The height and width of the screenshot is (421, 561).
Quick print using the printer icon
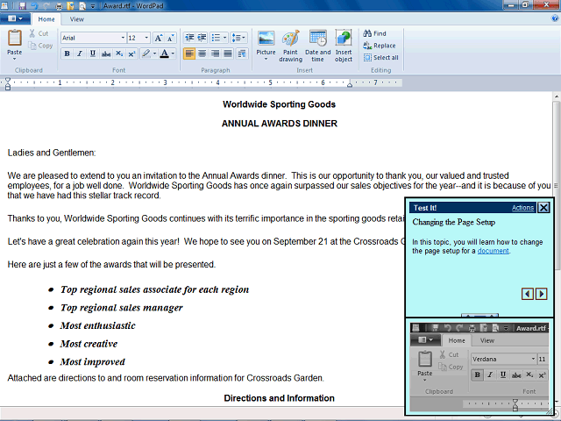point(59,6)
